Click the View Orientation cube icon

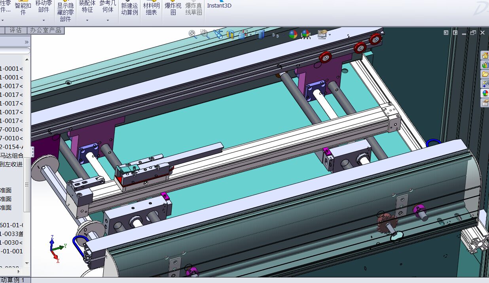[243, 34]
